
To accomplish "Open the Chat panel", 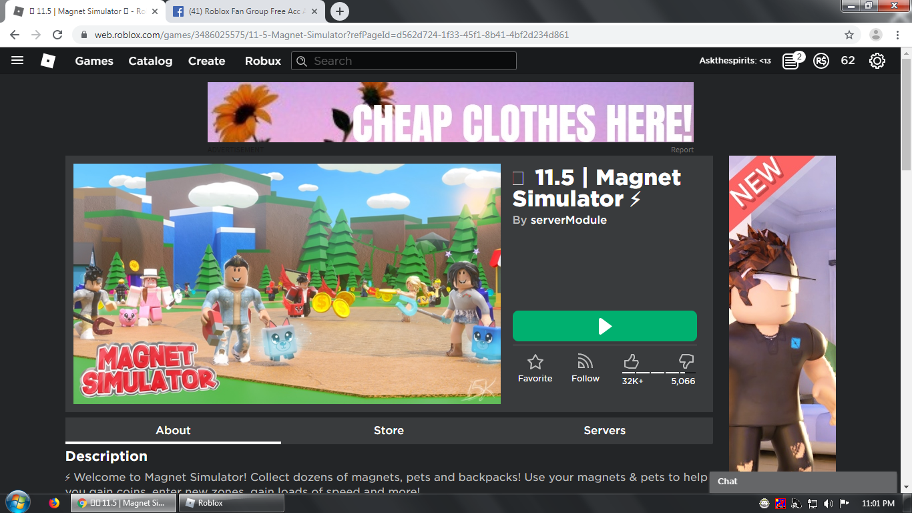I will 803,482.
